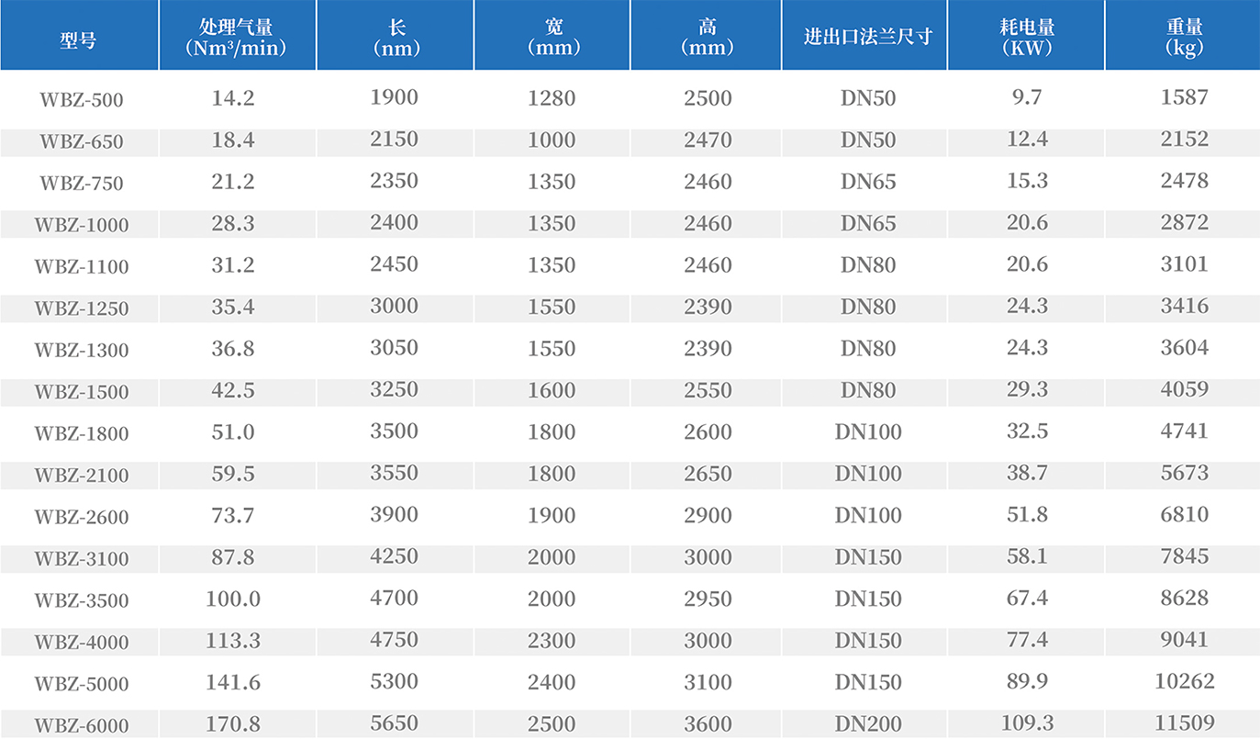The image size is (1260, 739).
Task: Select the WBZ-6000 model cell
Action: [x=81, y=725]
